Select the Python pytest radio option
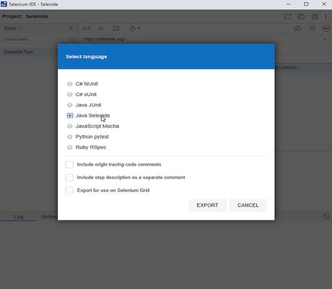 pos(70,137)
